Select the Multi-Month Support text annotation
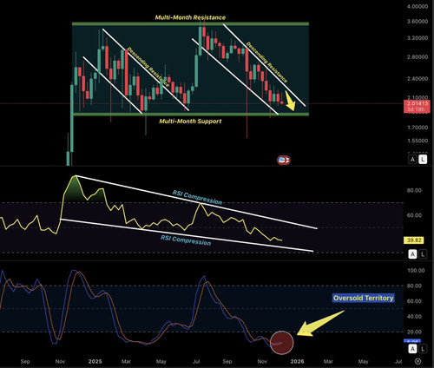The width and height of the screenshot is (434, 368). [x=190, y=121]
